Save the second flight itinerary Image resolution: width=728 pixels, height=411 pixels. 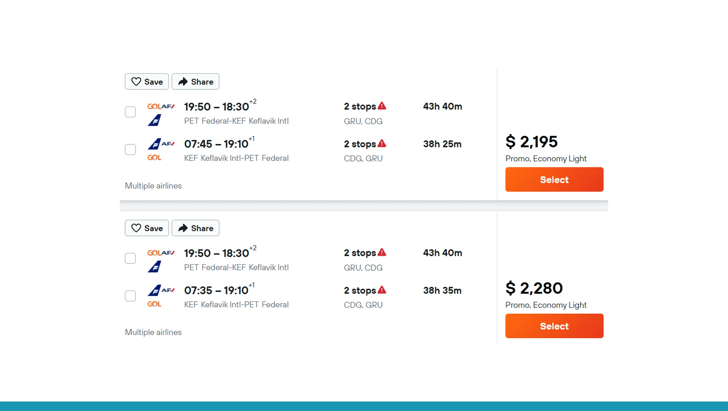click(x=146, y=228)
